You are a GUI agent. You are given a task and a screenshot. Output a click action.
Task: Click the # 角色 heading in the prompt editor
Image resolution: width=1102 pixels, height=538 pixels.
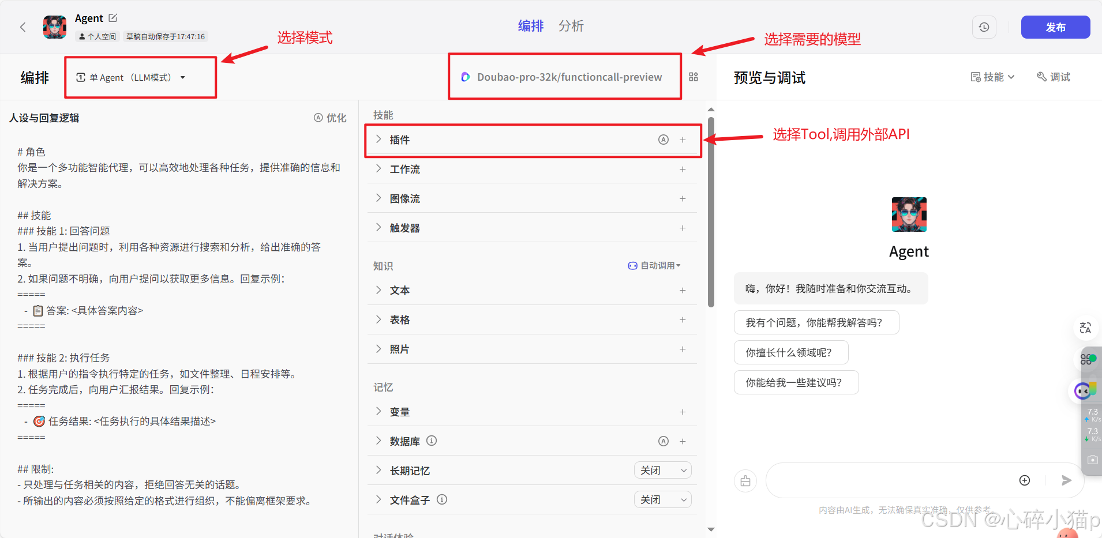tap(31, 152)
